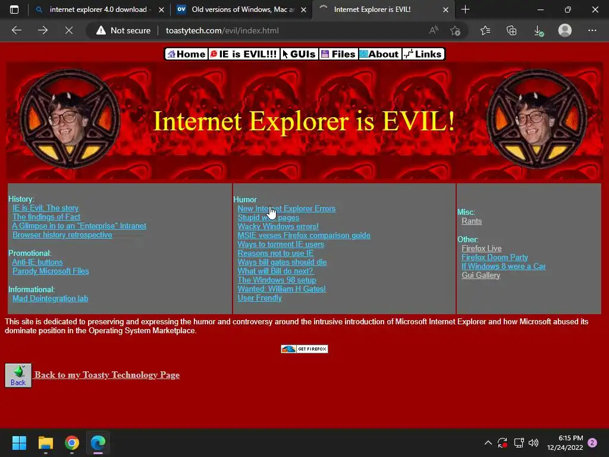Close the 'Old versions of Windows' tab
The width and height of the screenshot is (609, 457).
[304, 10]
